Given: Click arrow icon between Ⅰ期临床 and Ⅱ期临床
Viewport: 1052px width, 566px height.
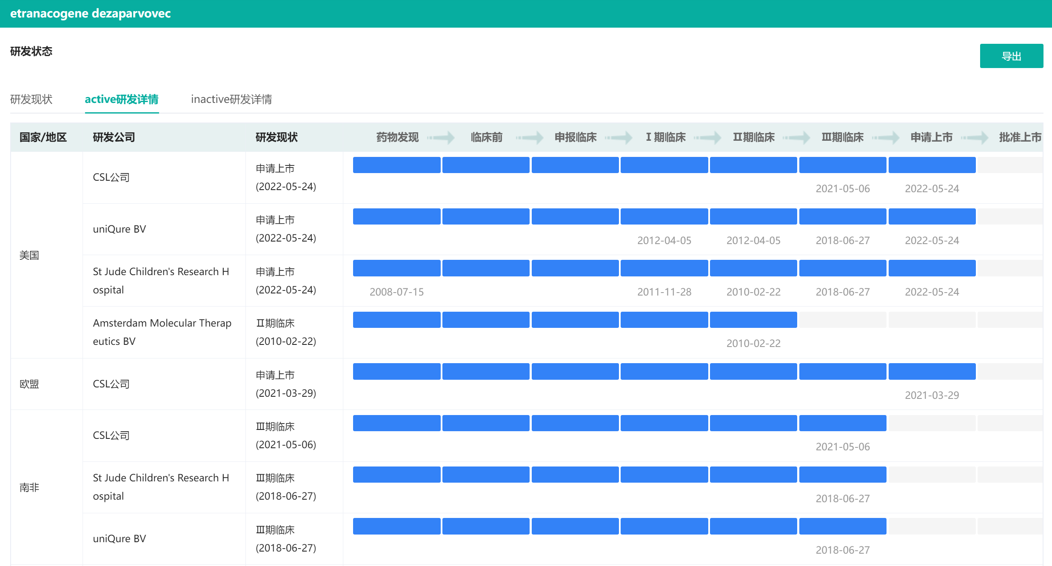Looking at the screenshot, I should coord(708,137).
